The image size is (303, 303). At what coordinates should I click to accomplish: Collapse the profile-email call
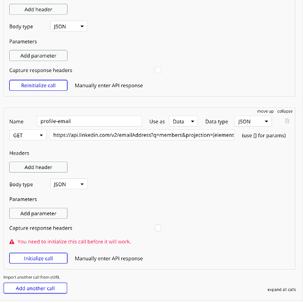285,112
